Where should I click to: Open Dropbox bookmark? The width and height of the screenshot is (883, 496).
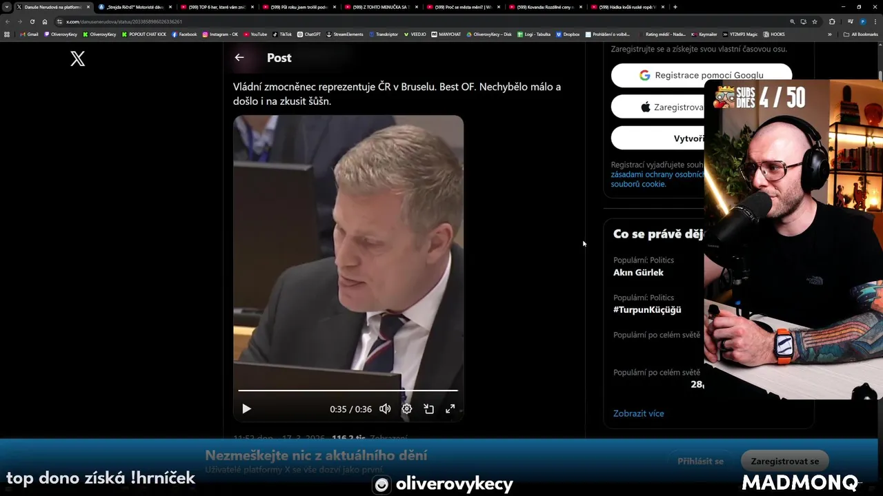coord(568,34)
